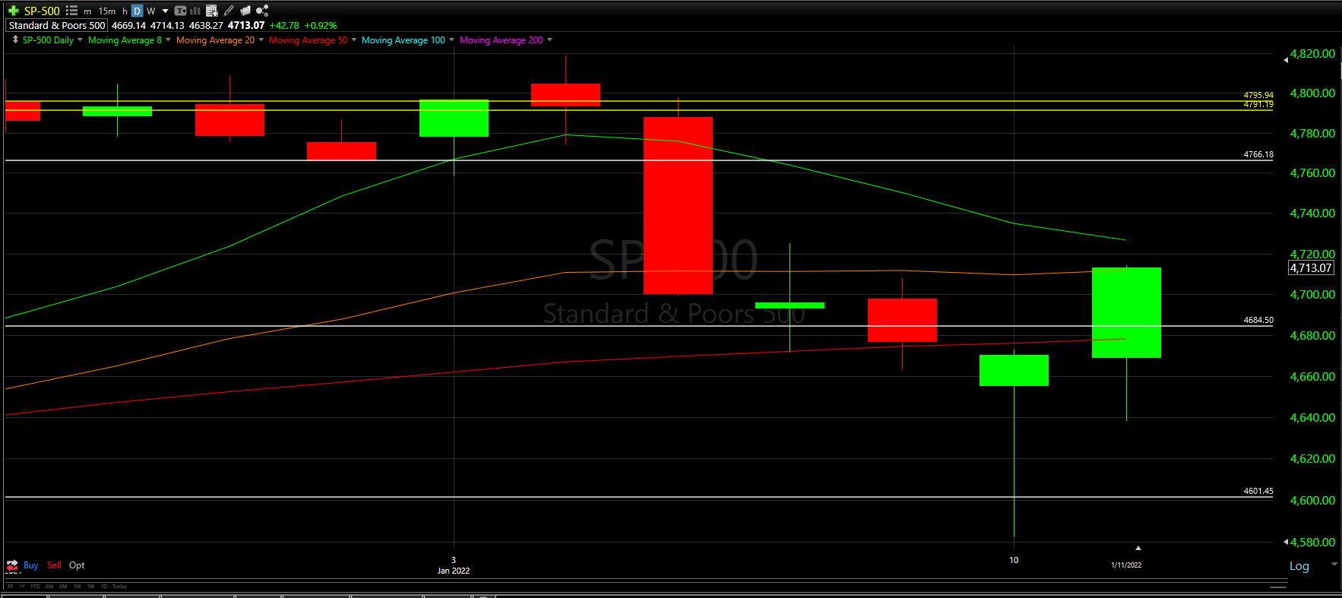Expand the SP-500 Daily dropdown

click(x=80, y=40)
